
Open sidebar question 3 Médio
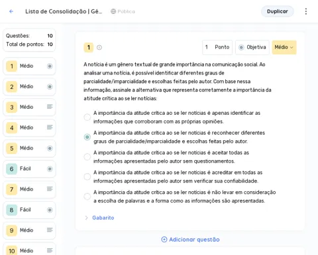29,107
